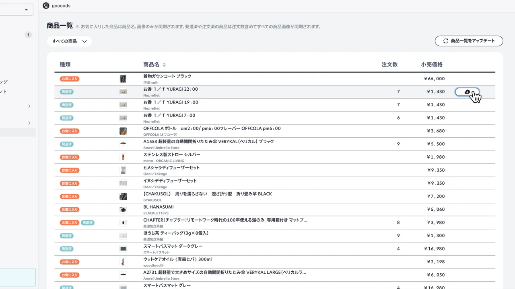The width and height of the screenshot is (515, 289).
Task: Click brand text mana. ORGANIC LIVING
Action: coord(164,161)
